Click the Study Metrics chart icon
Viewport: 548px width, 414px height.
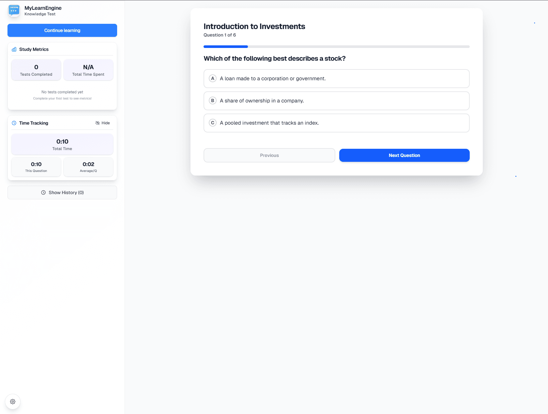point(14,49)
